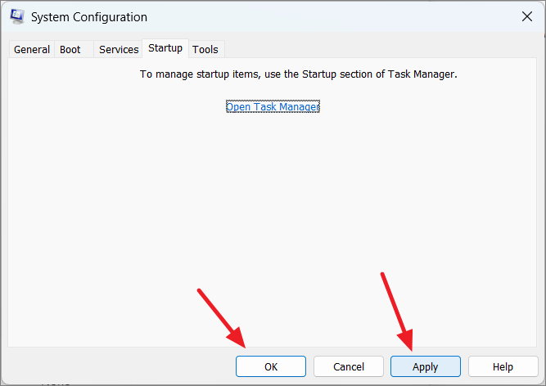
Task: Click the Cancel button
Action: point(349,366)
